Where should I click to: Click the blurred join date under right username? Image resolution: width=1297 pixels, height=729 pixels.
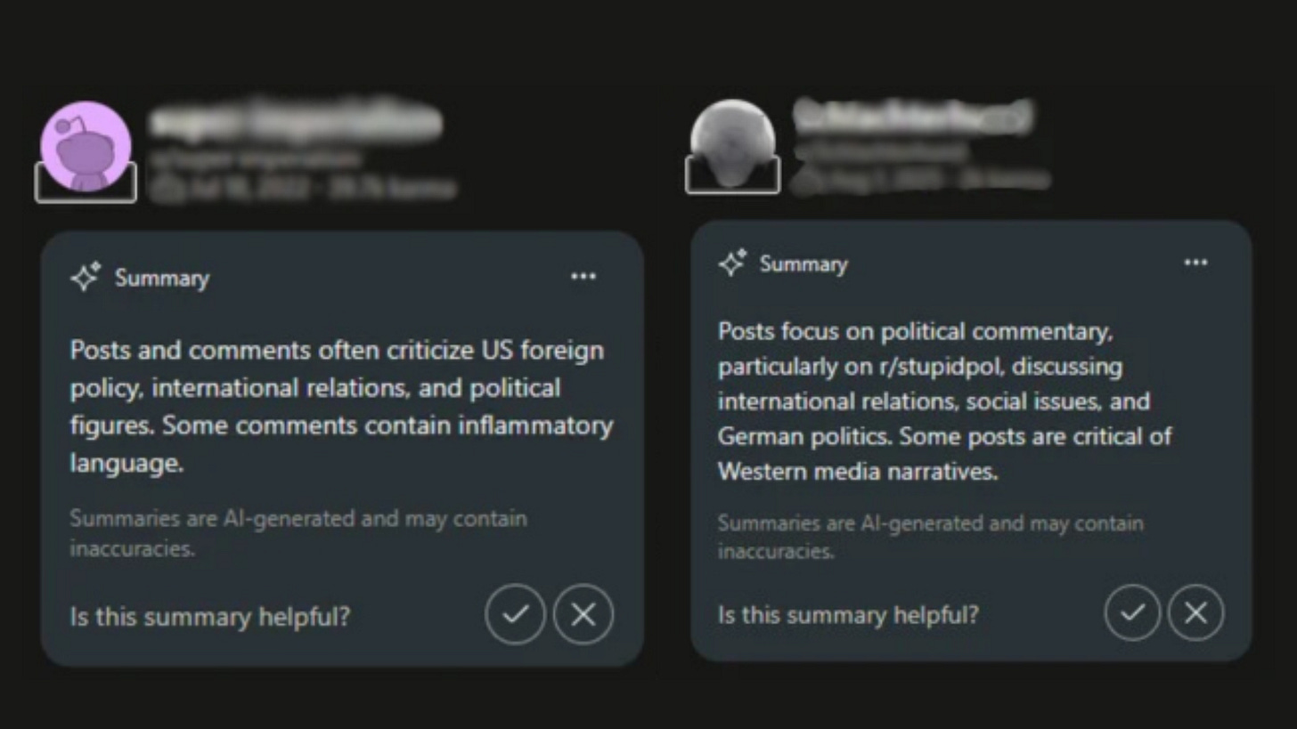[x=919, y=179]
